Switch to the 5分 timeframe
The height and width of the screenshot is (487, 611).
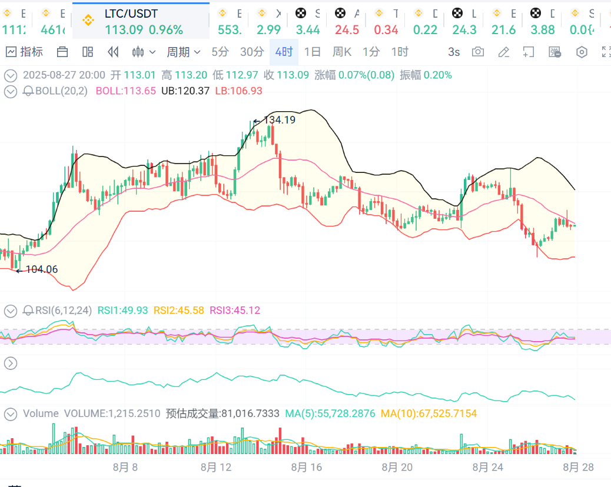click(x=220, y=52)
